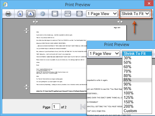The width and height of the screenshot is (155, 116).
Task: Switch to Portrait orientation
Action: click(20, 14)
